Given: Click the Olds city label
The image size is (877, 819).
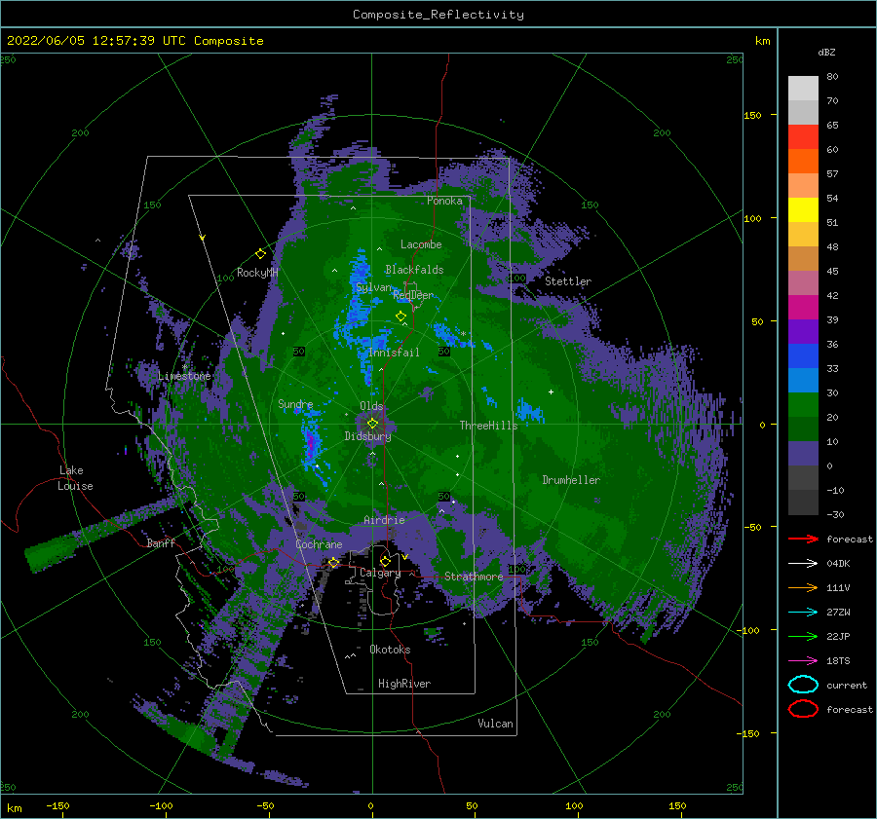Looking at the screenshot, I should 371,406.
